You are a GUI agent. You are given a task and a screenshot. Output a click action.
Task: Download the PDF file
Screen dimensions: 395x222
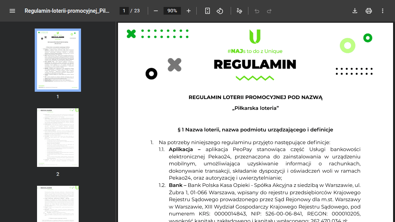355,11
